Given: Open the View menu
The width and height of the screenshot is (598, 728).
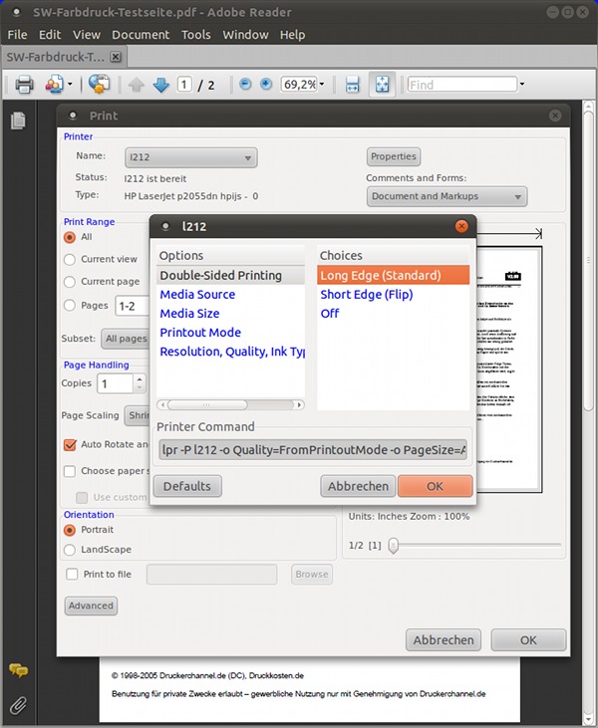Looking at the screenshot, I should click(x=87, y=35).
